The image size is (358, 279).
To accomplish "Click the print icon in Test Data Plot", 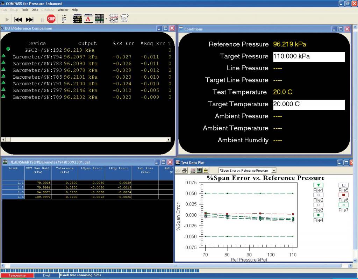I will (x=185, y=170).
